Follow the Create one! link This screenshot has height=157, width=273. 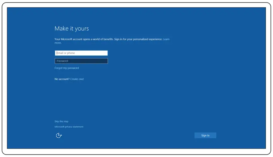[77, 79]
